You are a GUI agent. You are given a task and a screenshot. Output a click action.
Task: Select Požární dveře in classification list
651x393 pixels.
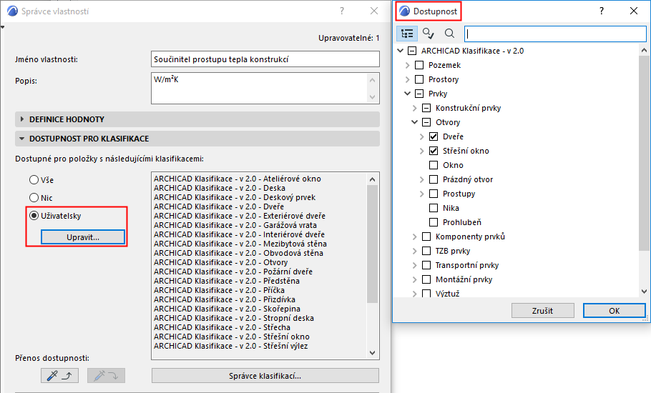[x=233, y=272]
